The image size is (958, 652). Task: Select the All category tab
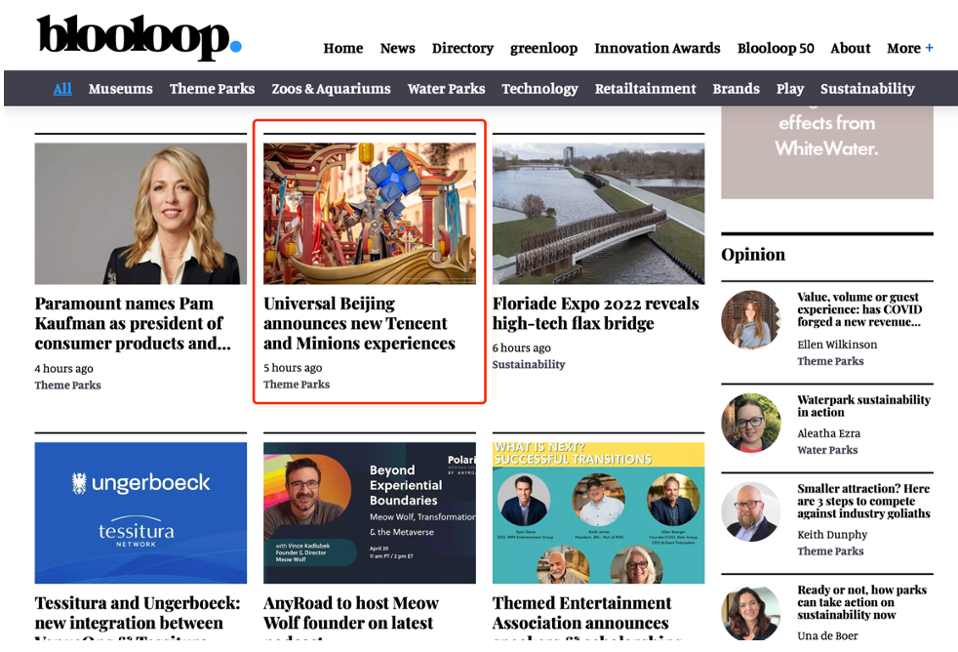click(x=62, y=89)
